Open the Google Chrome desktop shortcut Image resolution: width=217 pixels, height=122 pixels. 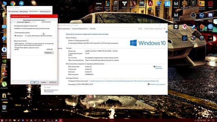coord(13,3)
